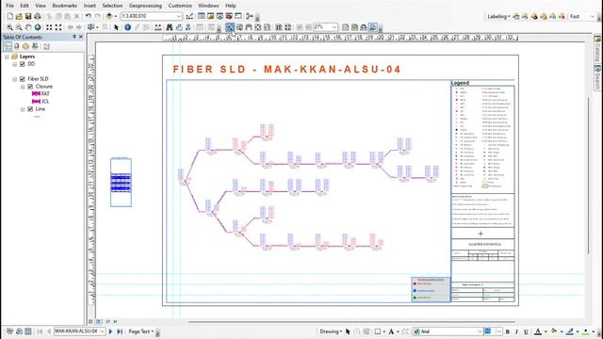
Task: Select the Zoom Out tool
Action: coord(19,27)
